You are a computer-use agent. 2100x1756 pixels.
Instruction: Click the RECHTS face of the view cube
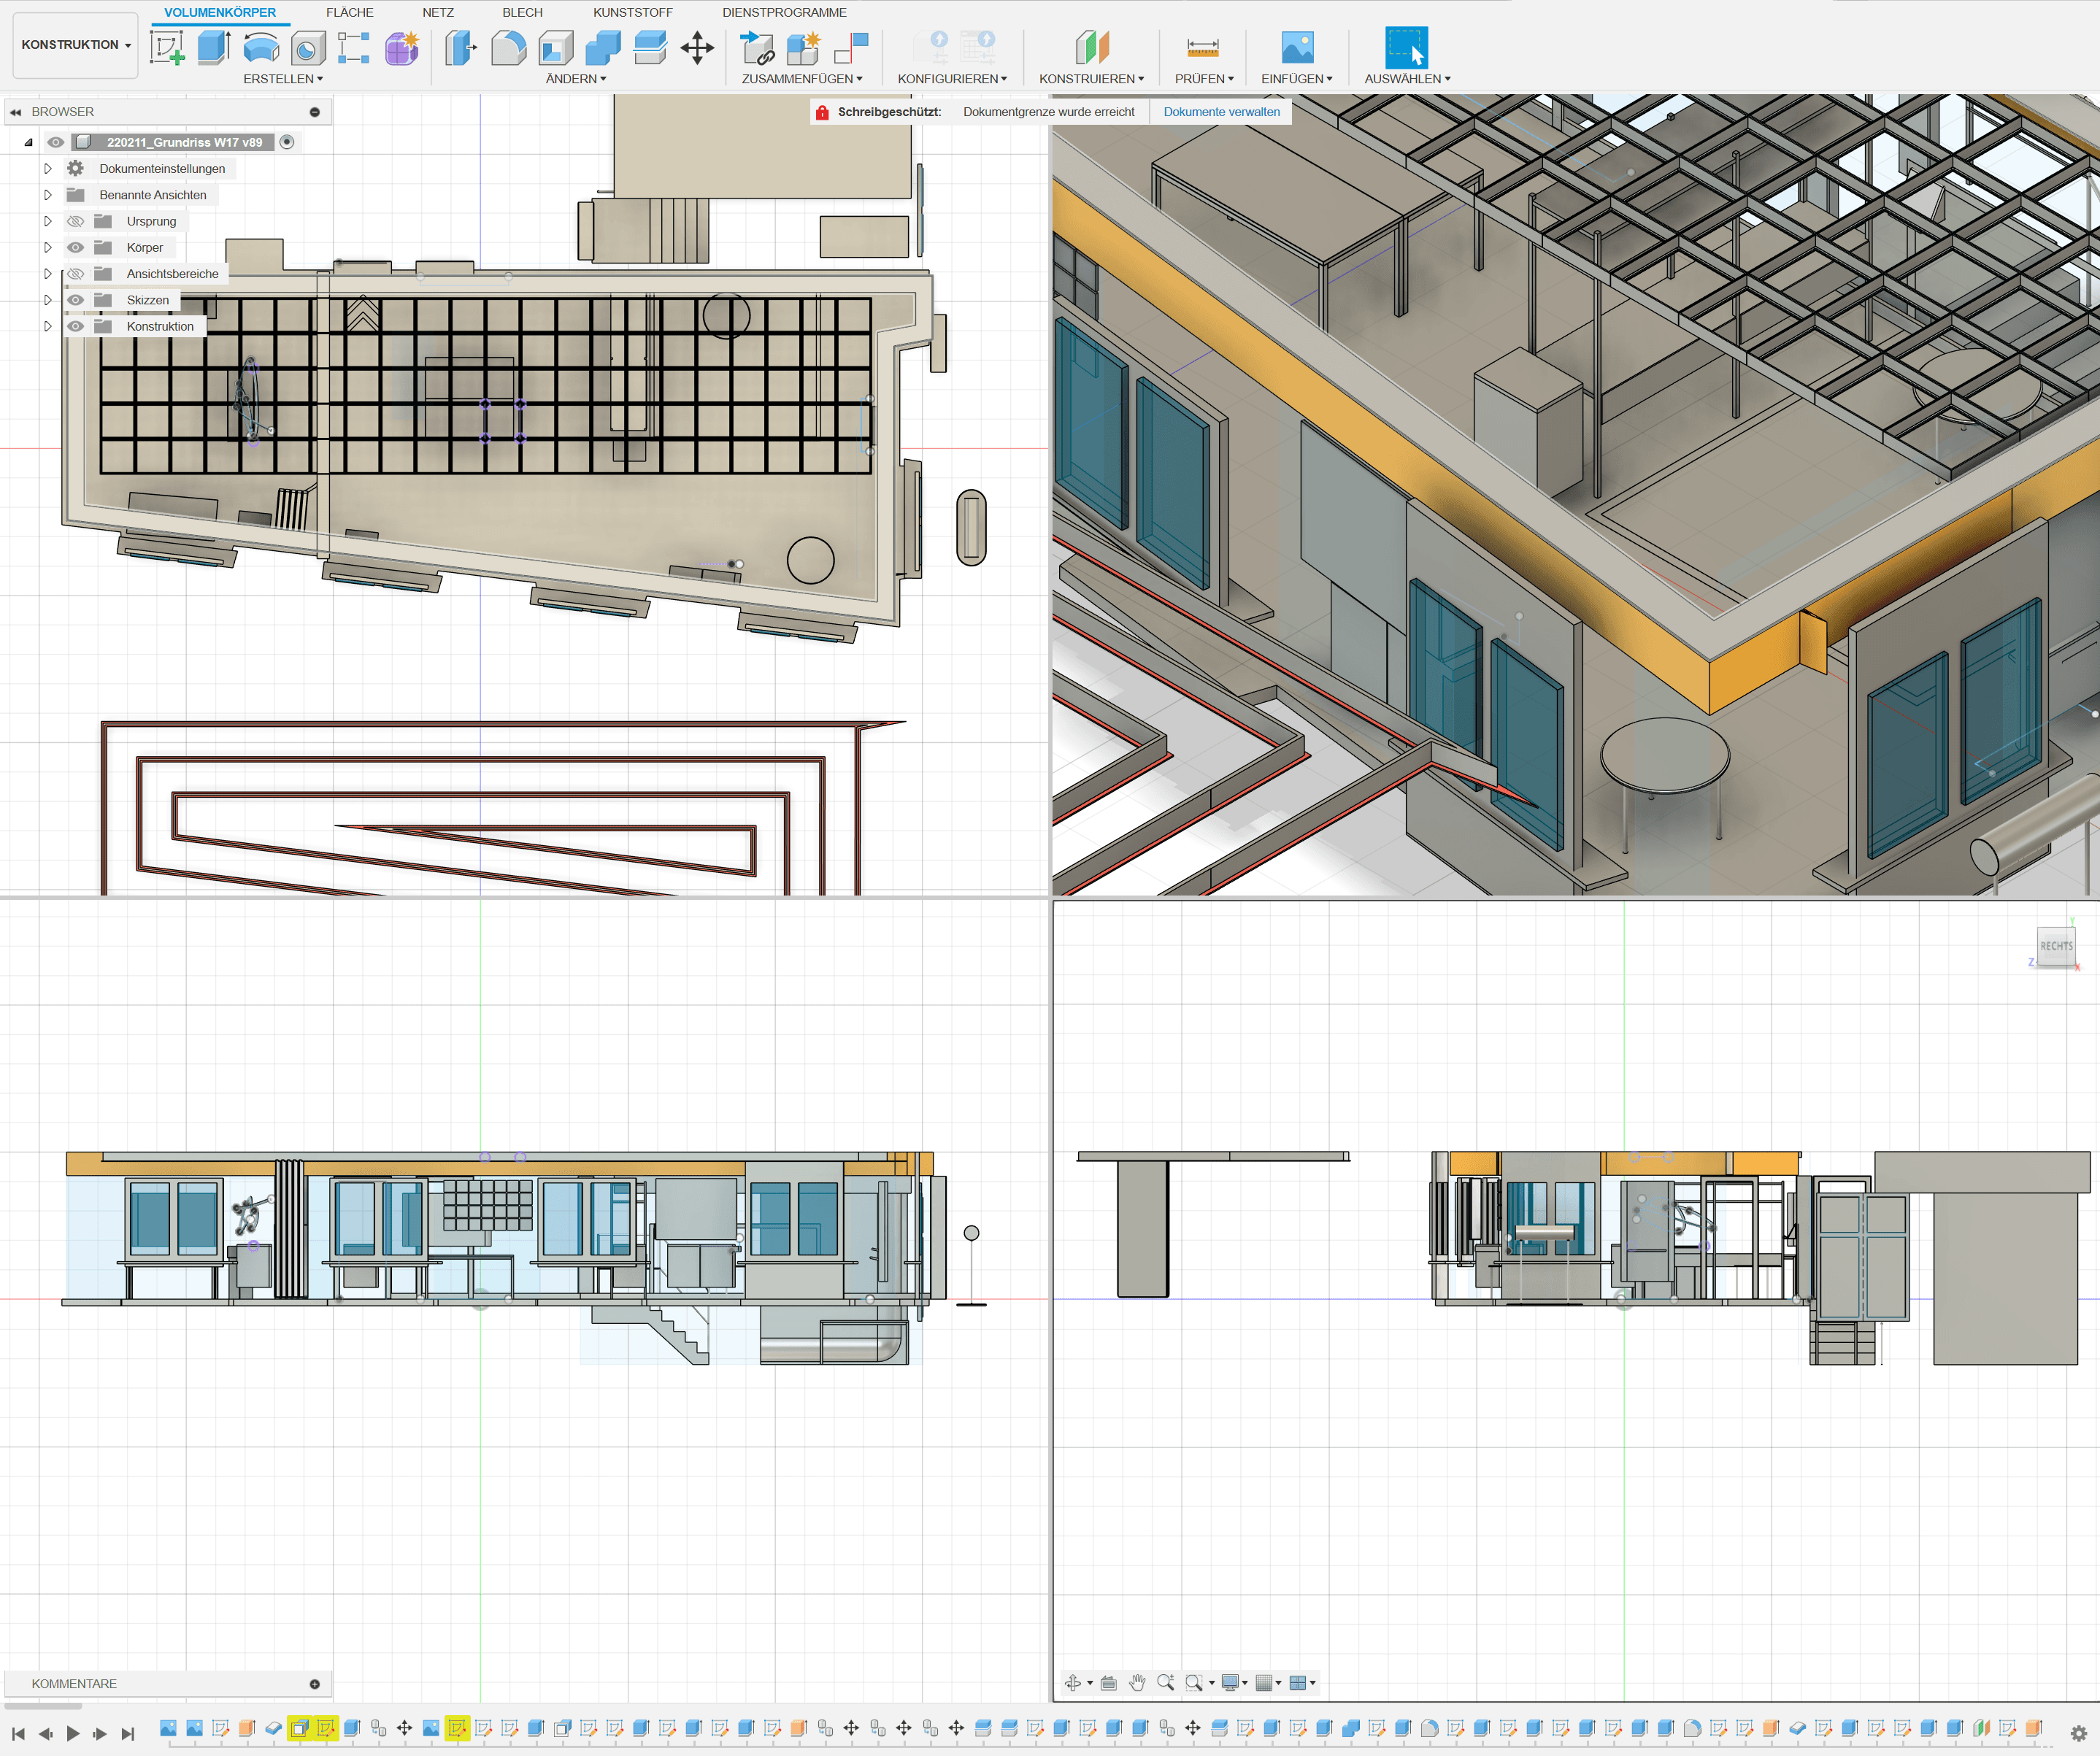pyautogui.click(x=2056, y=945)
